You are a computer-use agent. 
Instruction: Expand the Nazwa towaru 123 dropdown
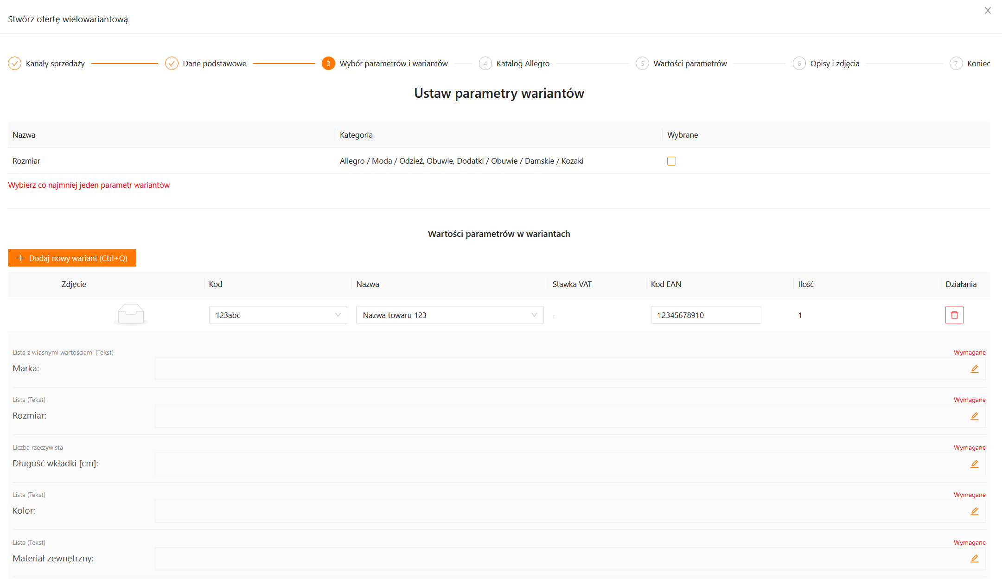449,315
